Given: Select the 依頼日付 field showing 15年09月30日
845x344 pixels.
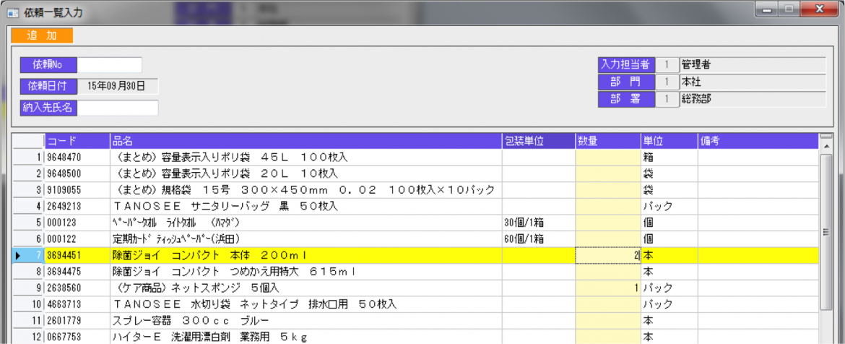Looking at the screenshot, I should [118, 86].
